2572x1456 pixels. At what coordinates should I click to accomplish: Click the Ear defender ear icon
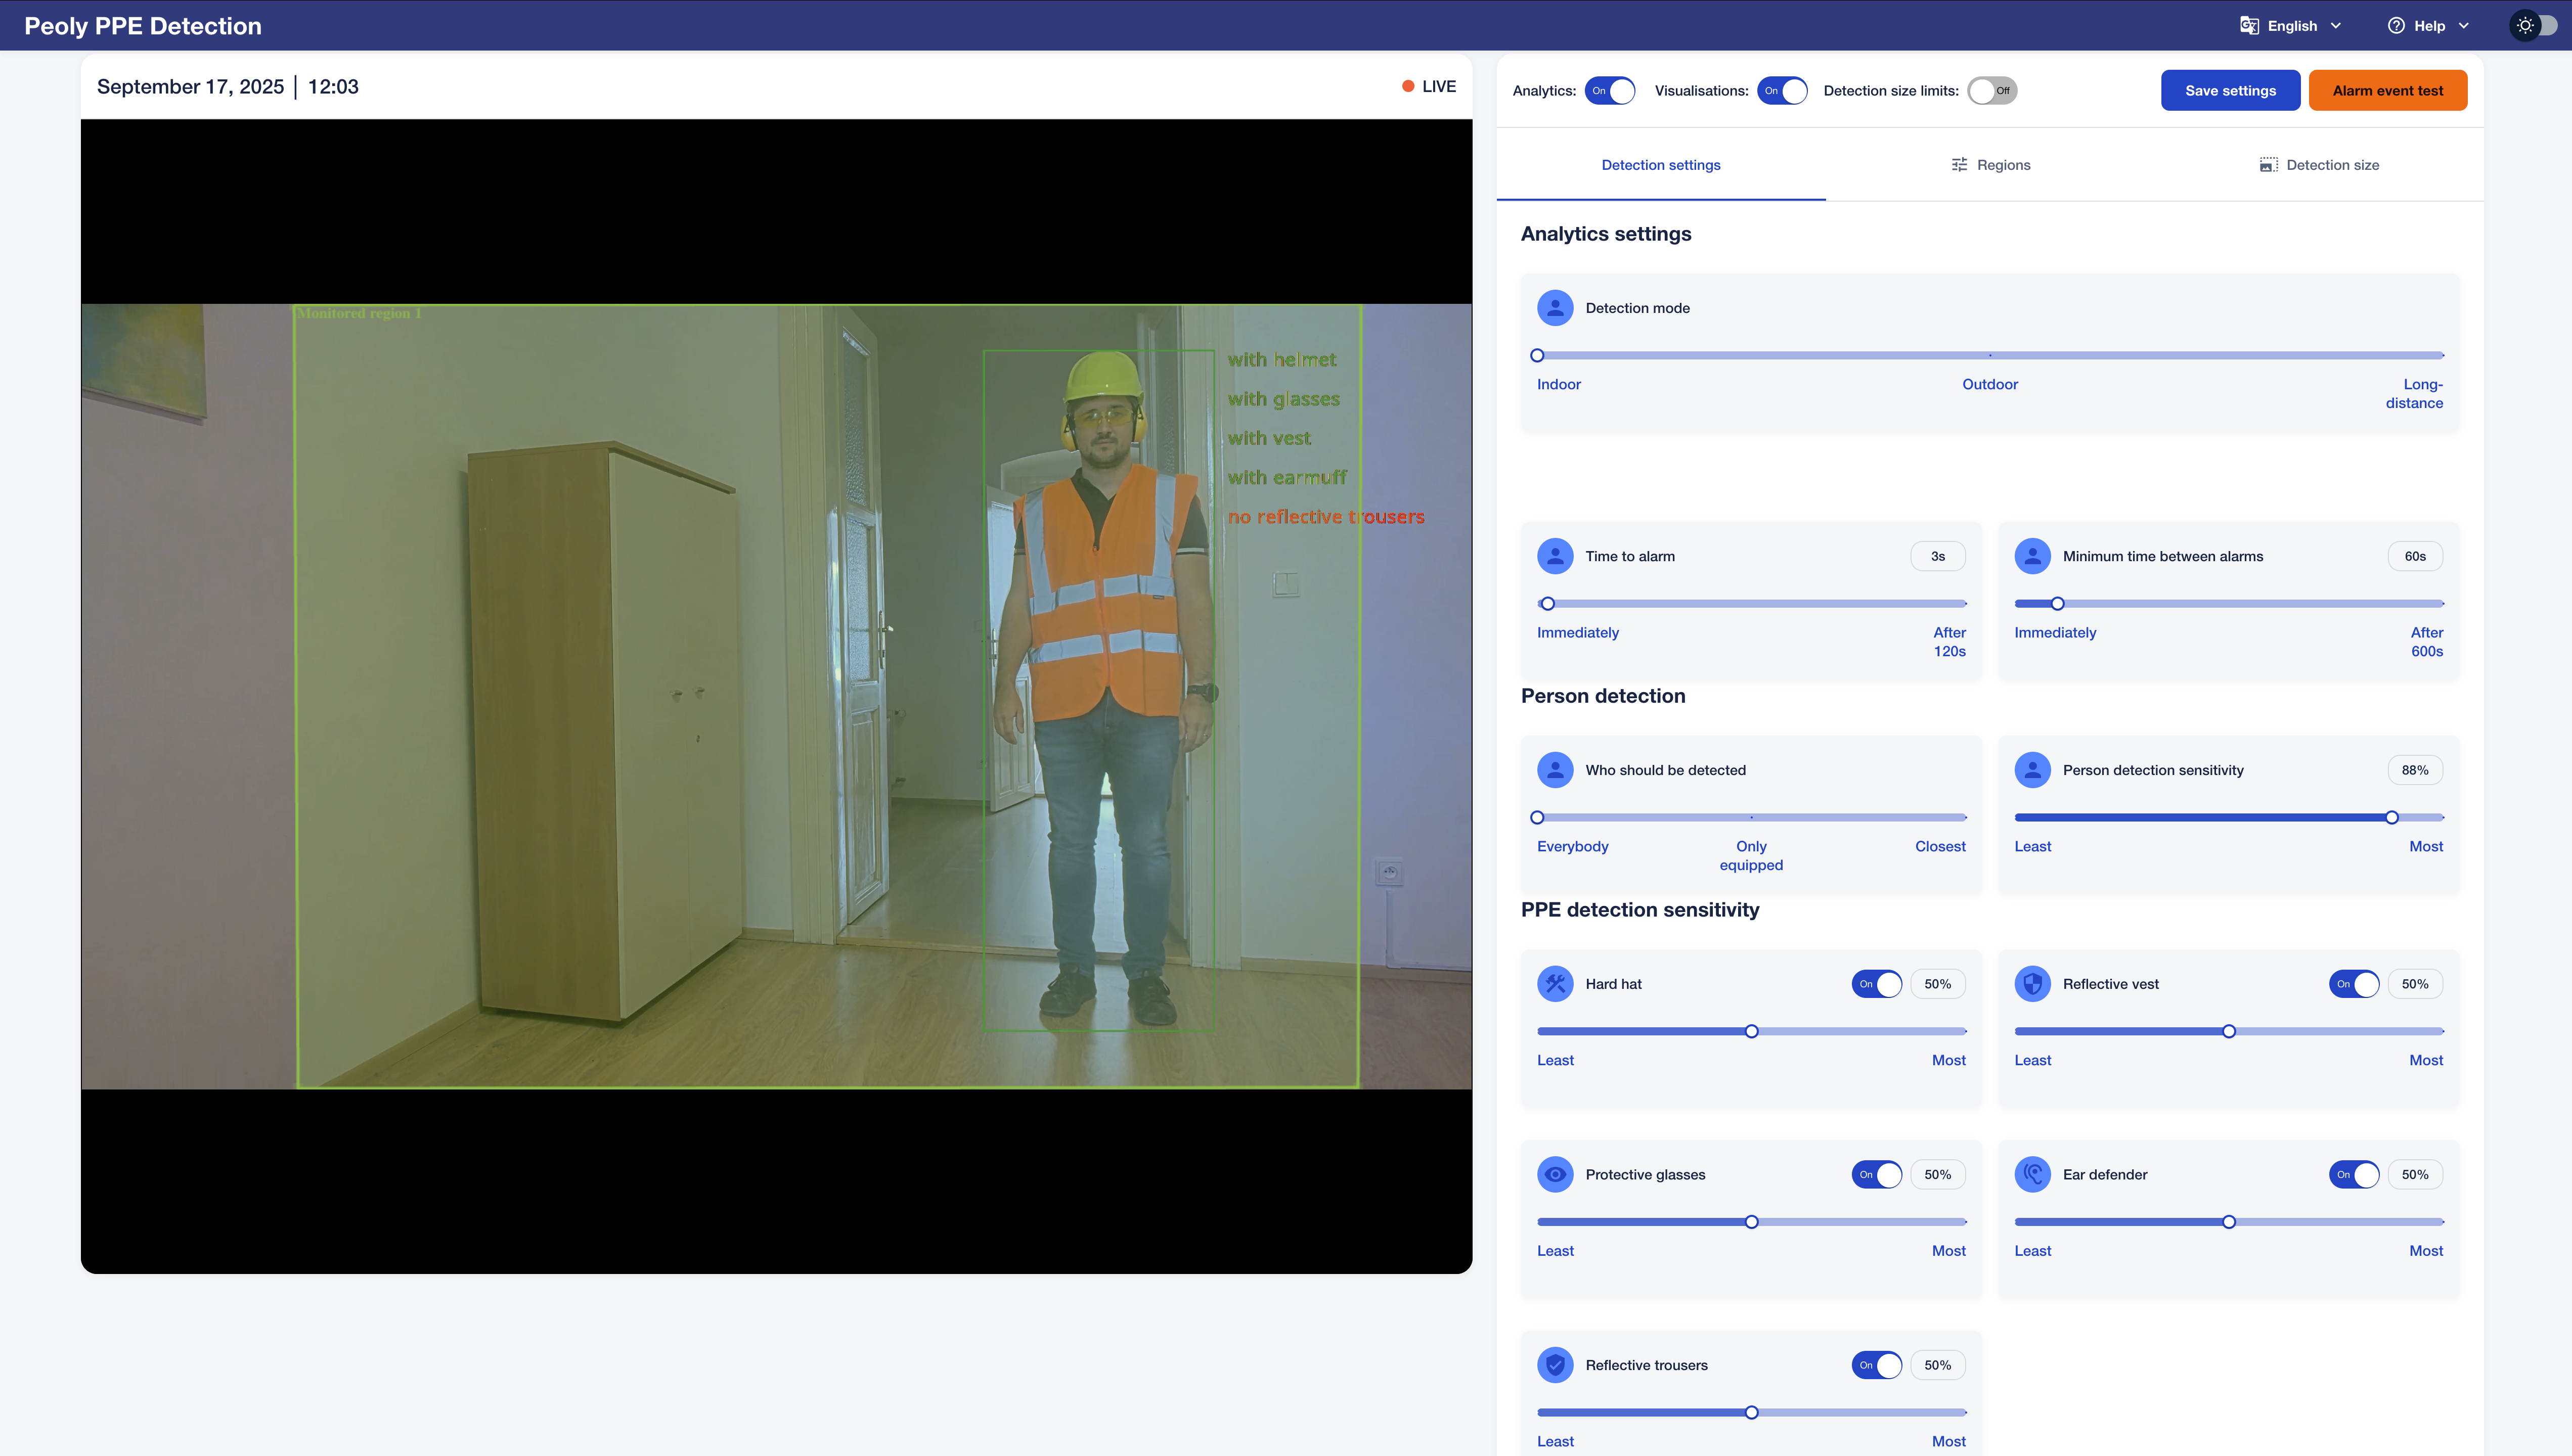2032,1174
